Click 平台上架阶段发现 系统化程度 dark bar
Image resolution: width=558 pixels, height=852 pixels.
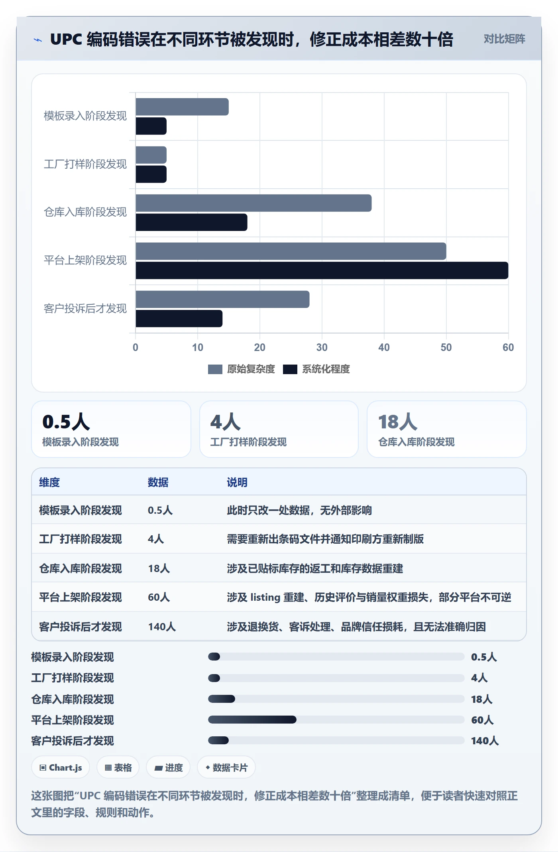[322, 270]
